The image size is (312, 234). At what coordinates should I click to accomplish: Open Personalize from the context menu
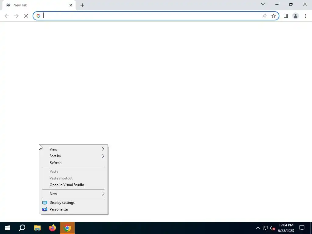click(x=74, y=209)
